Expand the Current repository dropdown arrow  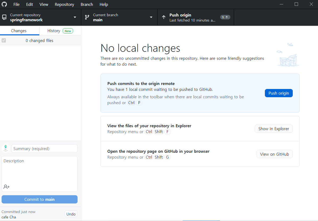tap(75, 18)
